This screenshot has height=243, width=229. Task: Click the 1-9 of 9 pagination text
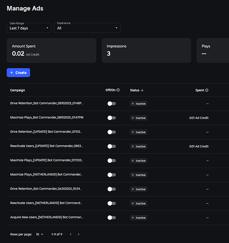(x=57, y=234)
